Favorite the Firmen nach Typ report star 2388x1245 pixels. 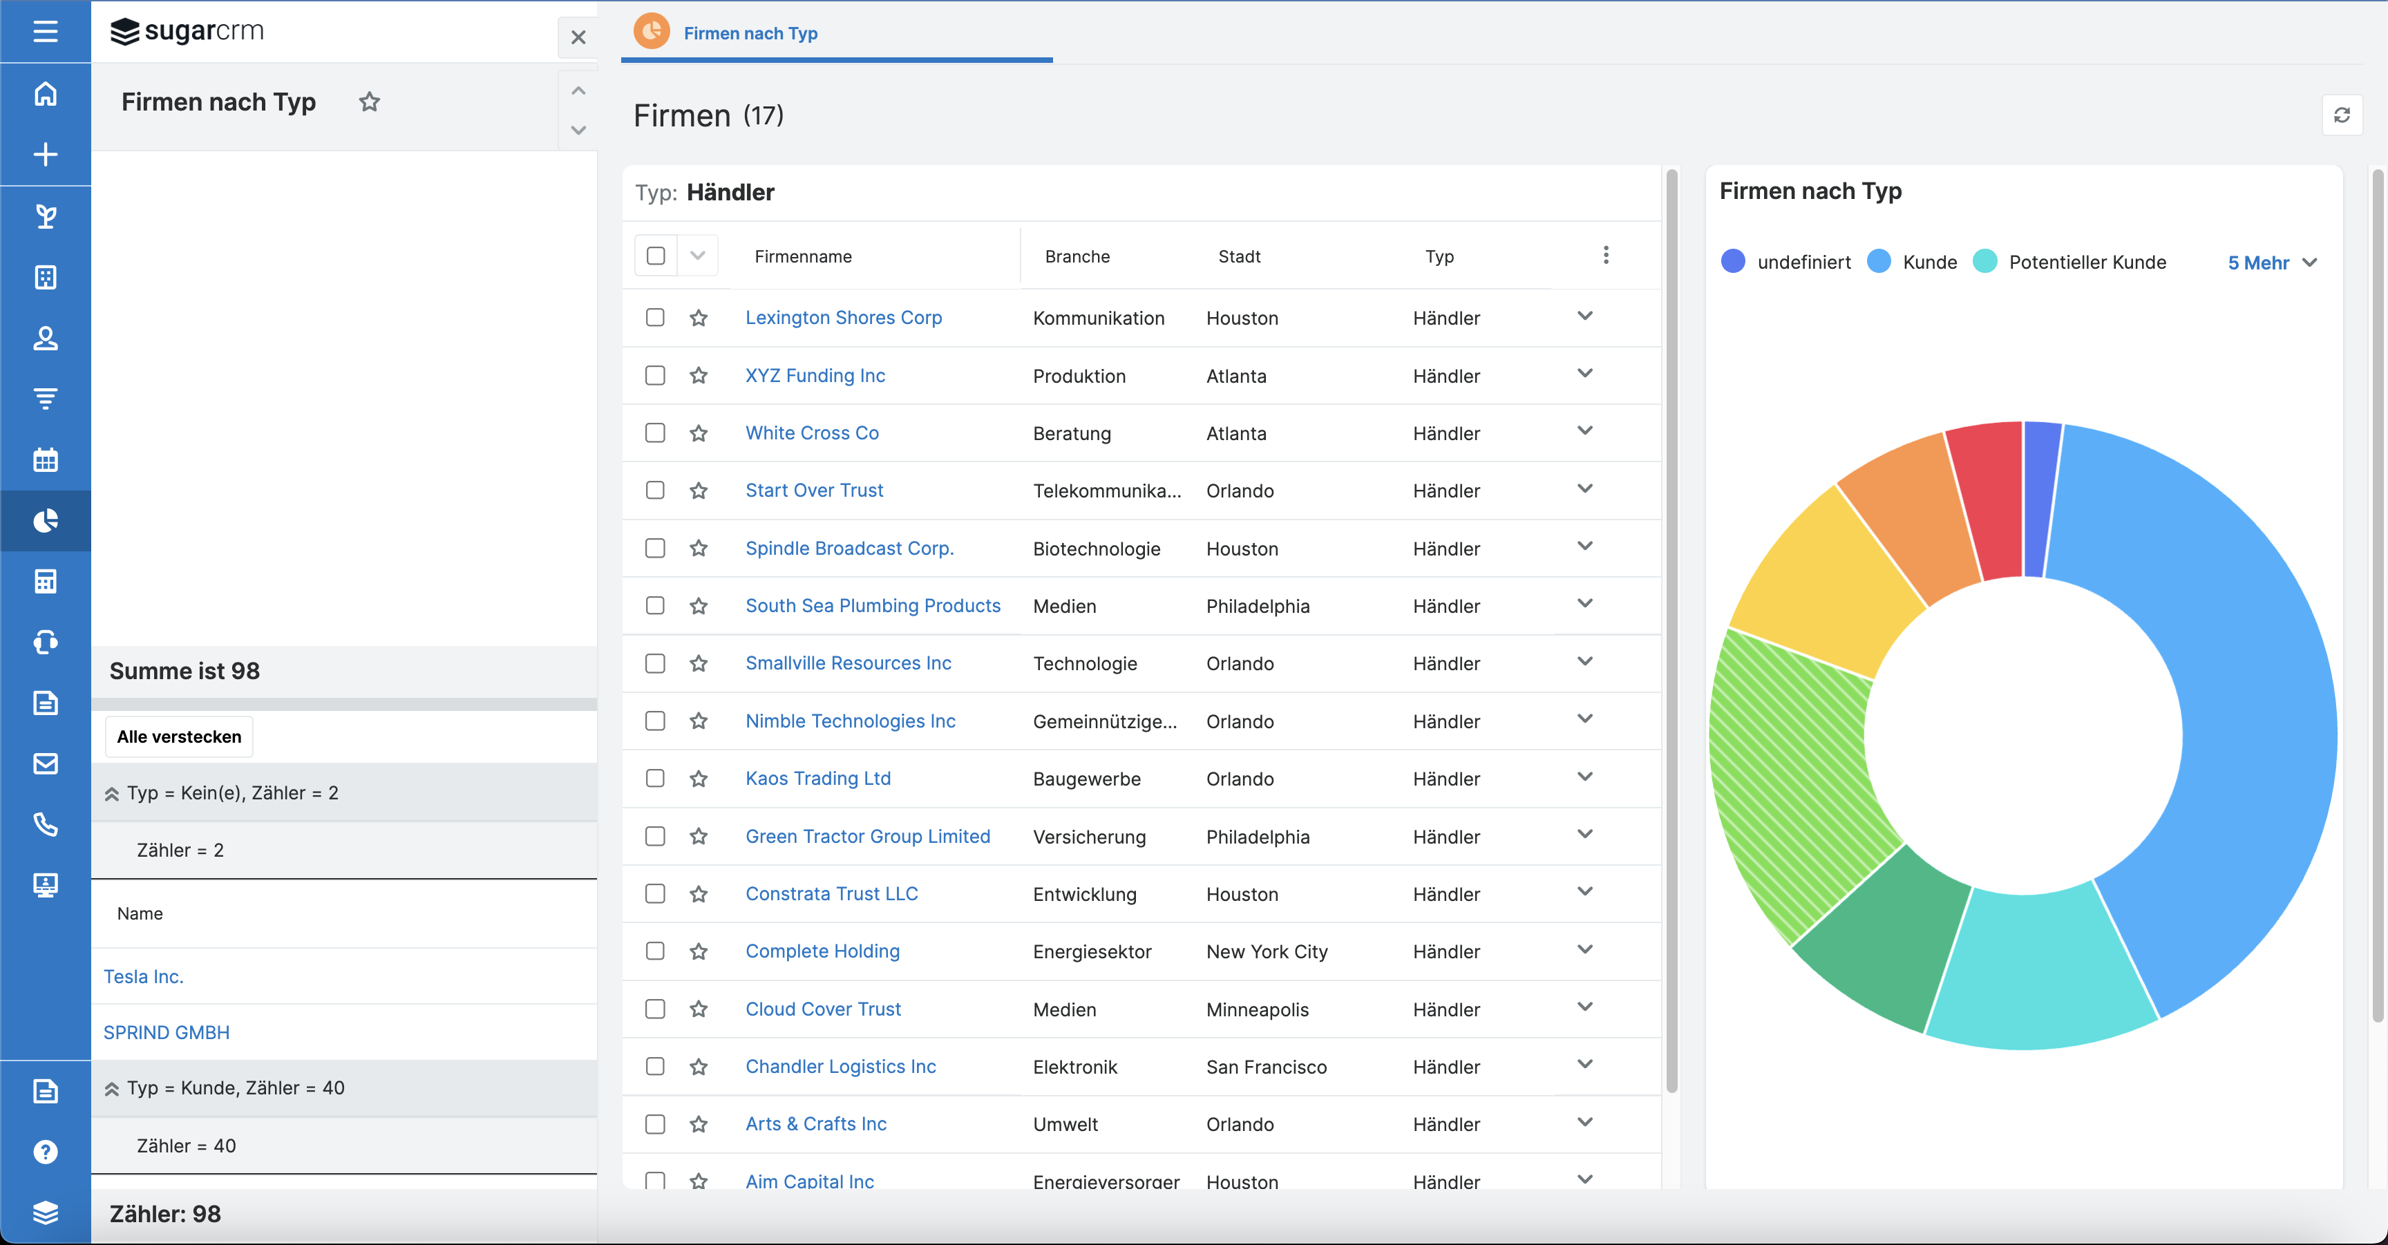[x=369, y=102]
